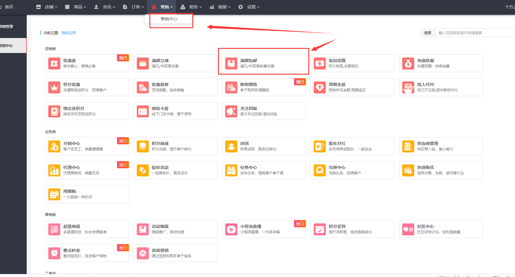Click the 我的应用 breadcrumb link
Image resolution: width=515 pixels, height=277 pixels.
[x=69, y=33]
